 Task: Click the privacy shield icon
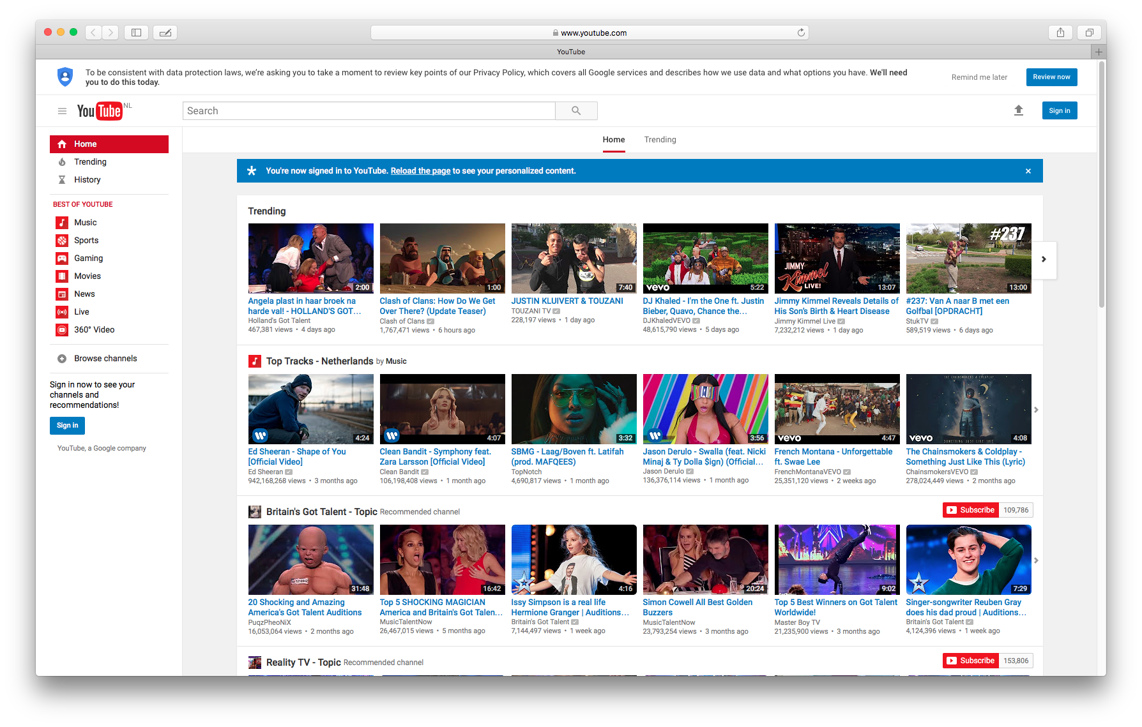click(65, 77)
